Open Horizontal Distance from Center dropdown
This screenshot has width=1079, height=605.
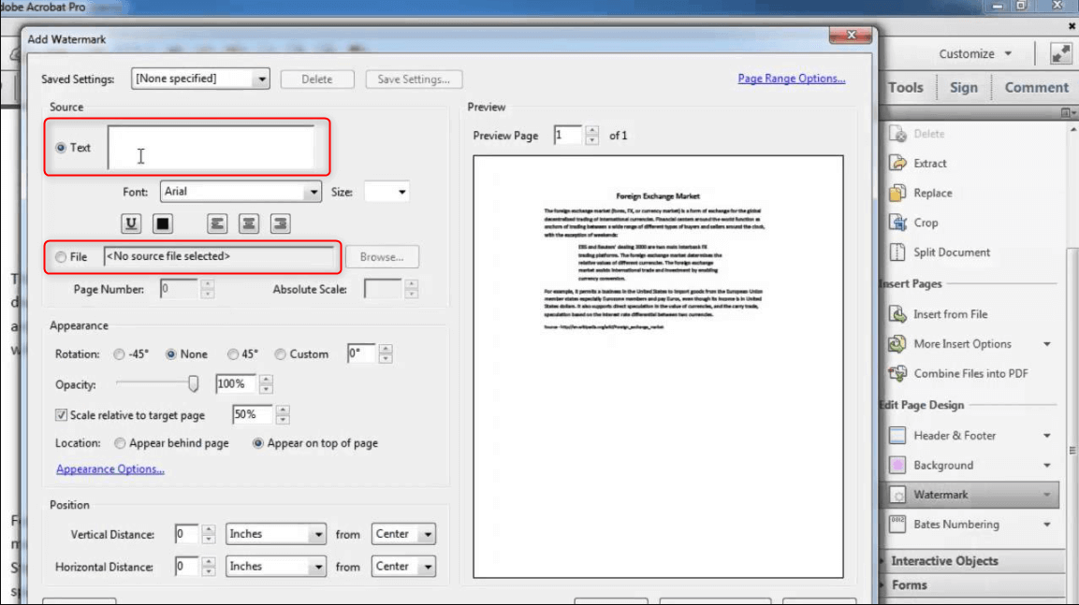403,567
